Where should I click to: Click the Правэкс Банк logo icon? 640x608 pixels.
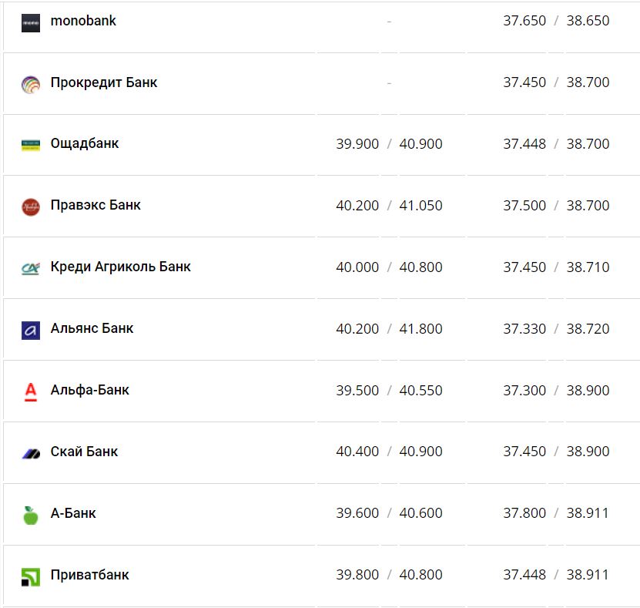pos(31,207)
